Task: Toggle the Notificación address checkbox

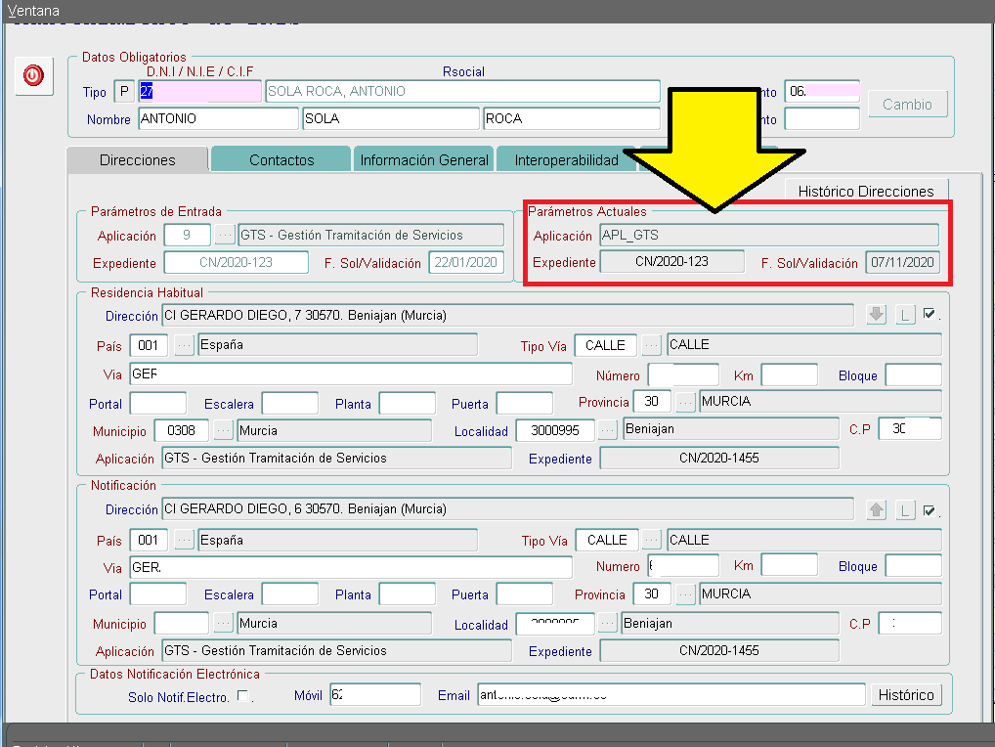Action: coord(929,509)
